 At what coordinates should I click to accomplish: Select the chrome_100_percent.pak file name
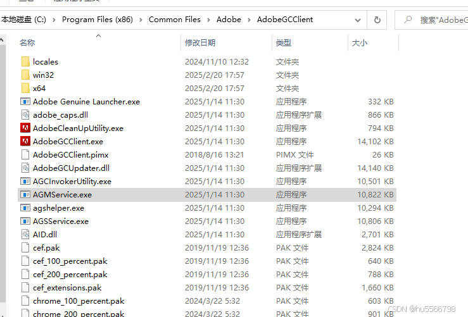coord(79,301)
